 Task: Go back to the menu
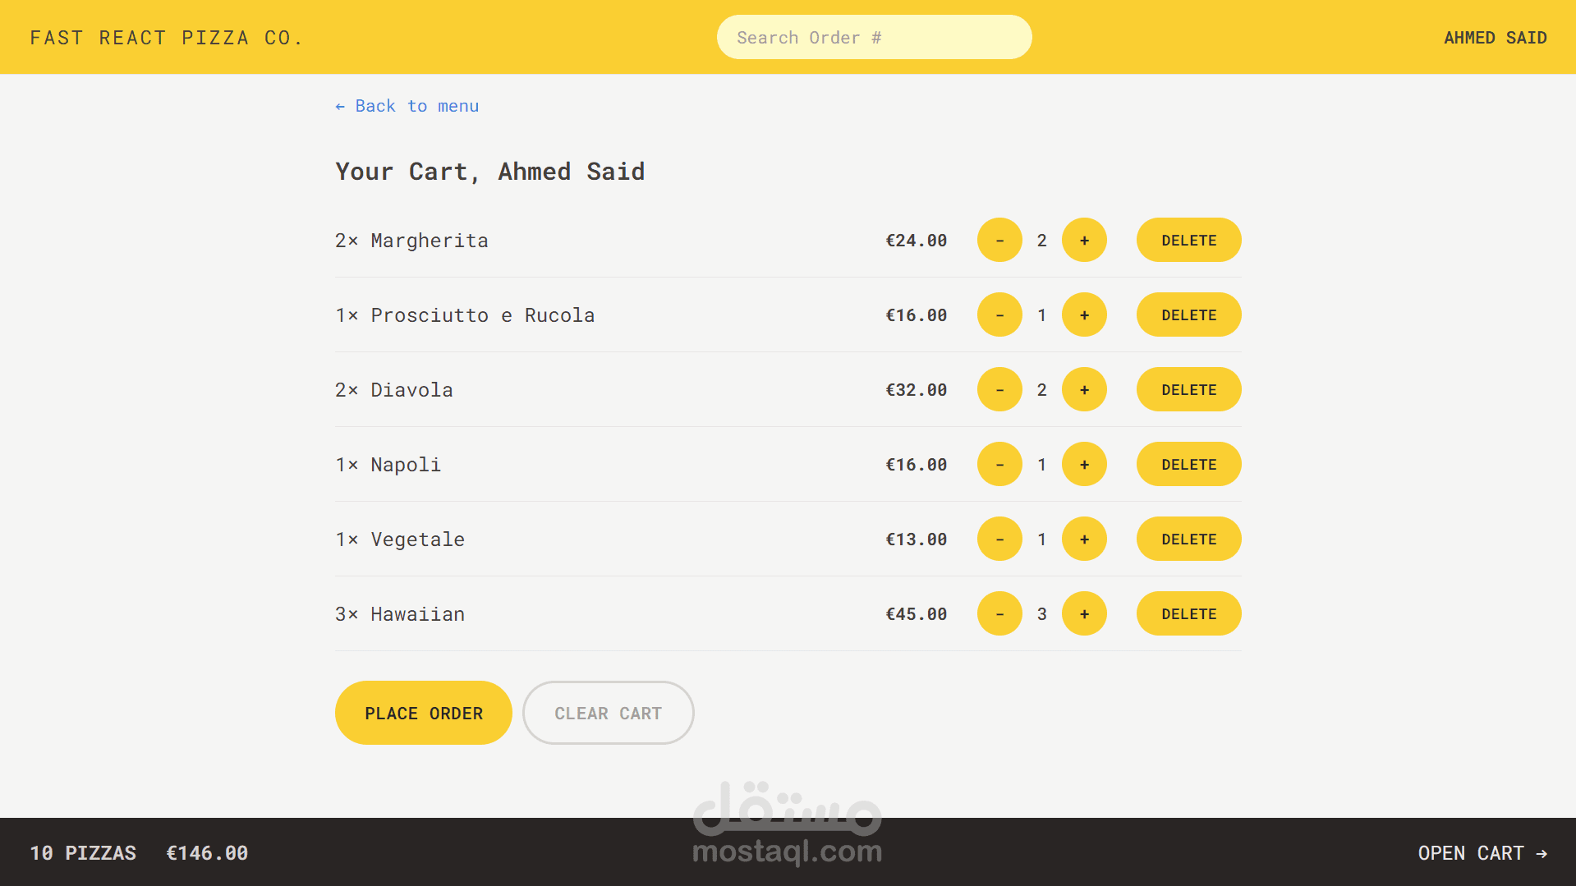[x=407, y=106]
